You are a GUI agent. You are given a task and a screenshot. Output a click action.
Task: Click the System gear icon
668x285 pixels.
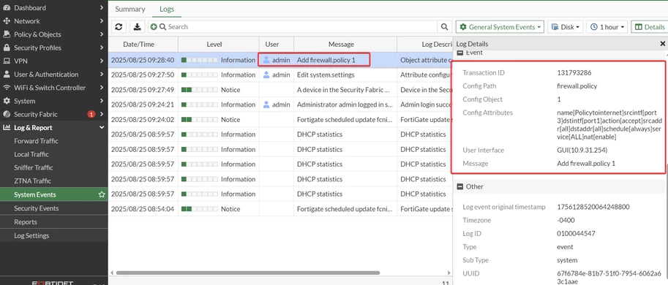click(7, 101)
